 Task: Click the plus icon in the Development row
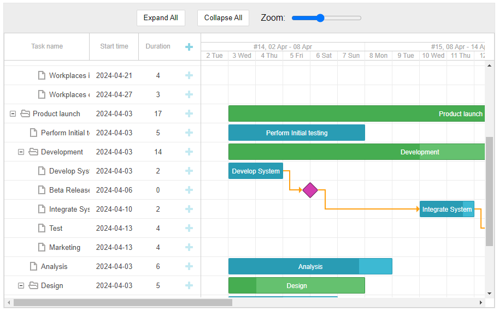[189, 152]
